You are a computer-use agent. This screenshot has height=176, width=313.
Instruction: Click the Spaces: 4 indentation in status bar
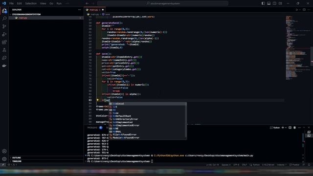(x=226, y=165)
